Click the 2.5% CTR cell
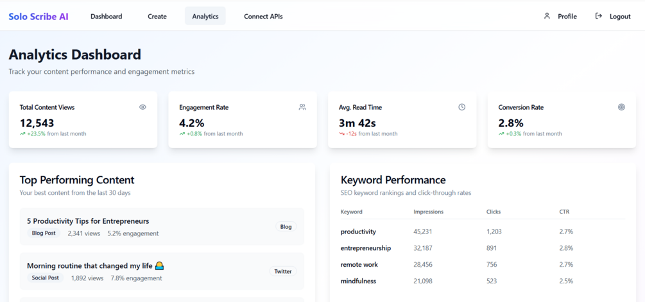Image resolution: width=645 pixels, height=302 pixels. (x=566, y=281)
